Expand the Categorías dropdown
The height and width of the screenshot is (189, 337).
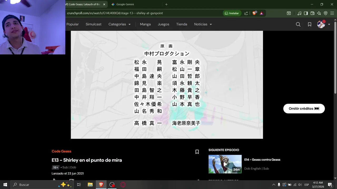point(120,24)
